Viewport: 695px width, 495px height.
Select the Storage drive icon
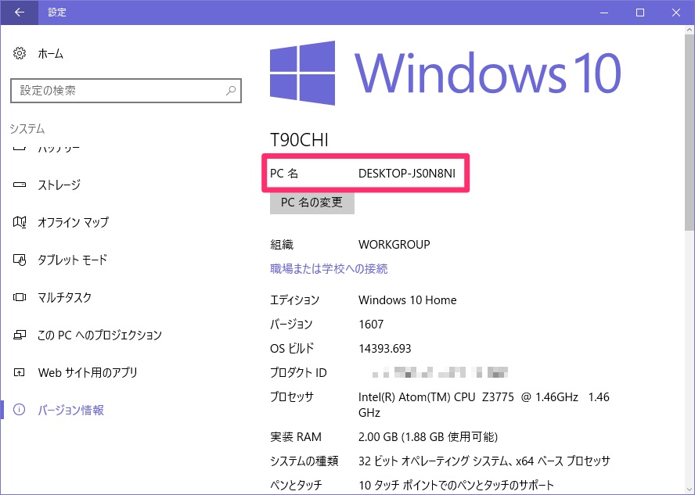point(19,185)
